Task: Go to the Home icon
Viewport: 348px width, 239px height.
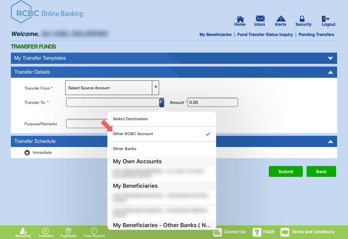Action: click(240, 19)
